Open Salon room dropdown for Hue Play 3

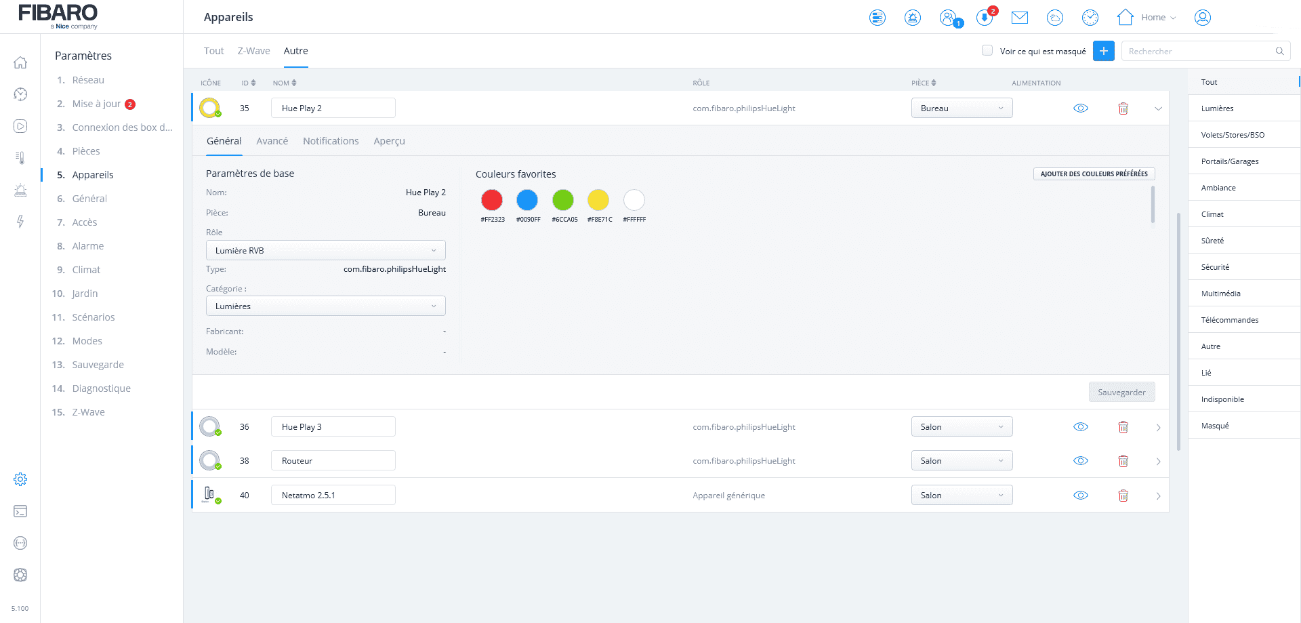point(962,427)
